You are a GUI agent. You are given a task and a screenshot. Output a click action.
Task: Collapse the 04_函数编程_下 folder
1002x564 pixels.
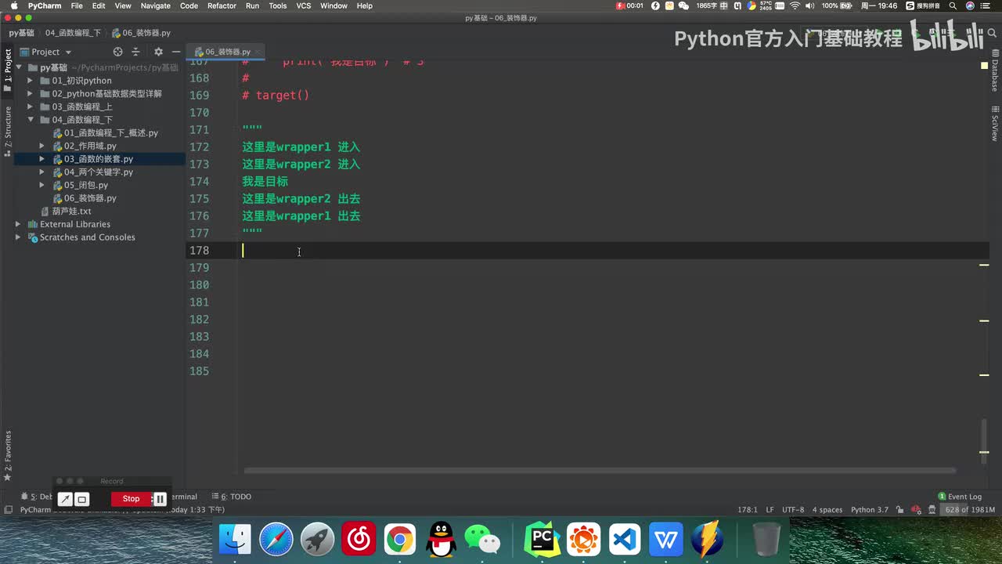(x=30, y=120)
